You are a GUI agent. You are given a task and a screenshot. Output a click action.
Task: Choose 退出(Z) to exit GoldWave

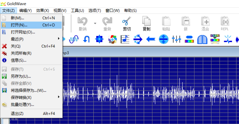click(x=31, y=113)
